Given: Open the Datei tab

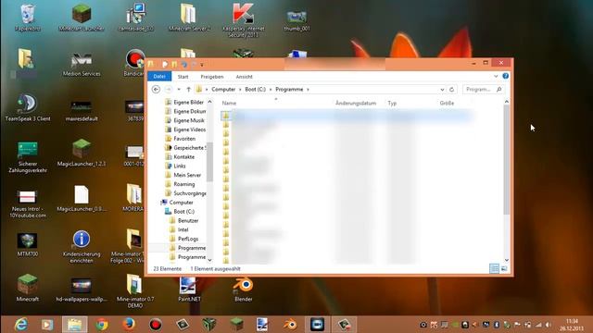Looking at the screenshot, I should pos(159,76).
